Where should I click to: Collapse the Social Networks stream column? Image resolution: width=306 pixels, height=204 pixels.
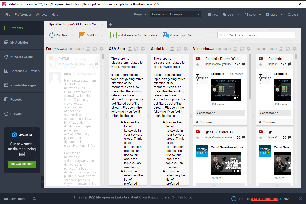pyautogui.click(x=172, y=49)
